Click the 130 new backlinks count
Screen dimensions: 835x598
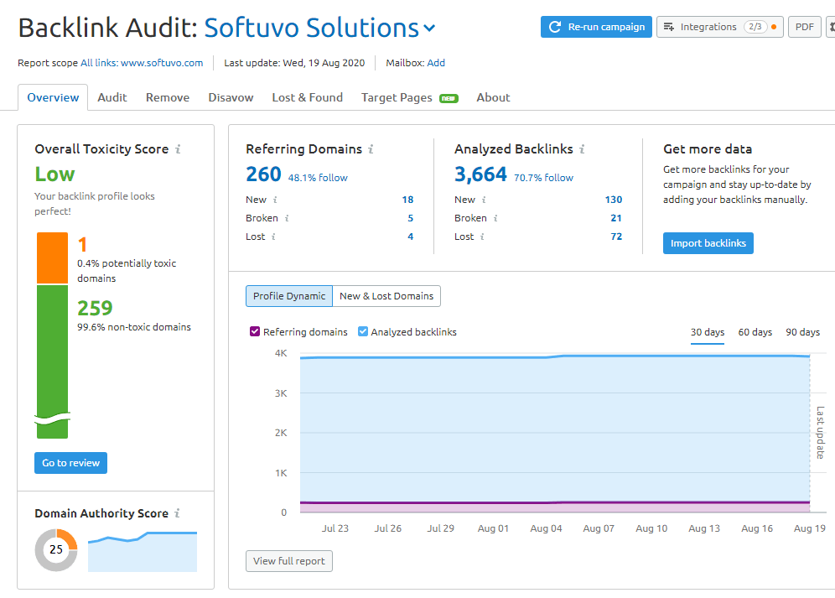[613, 200]
